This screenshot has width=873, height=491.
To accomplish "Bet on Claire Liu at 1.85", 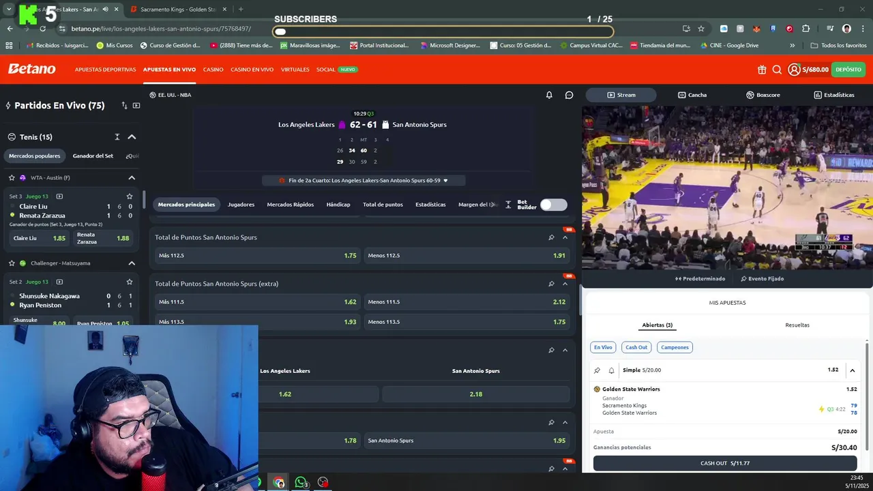I will [x=40, y=238].
